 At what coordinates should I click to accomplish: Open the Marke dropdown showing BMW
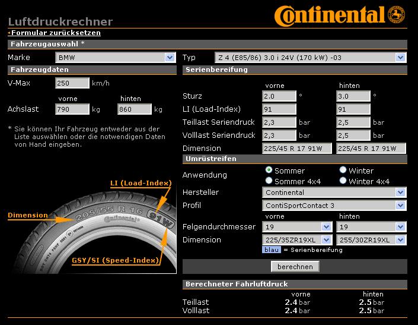116,58
